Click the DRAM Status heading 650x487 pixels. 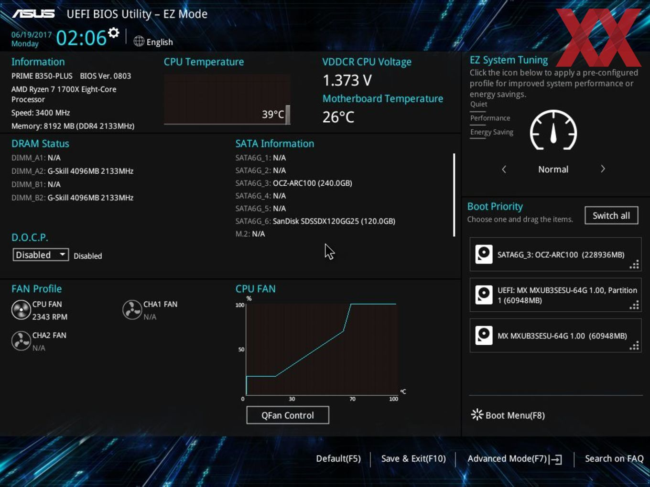click(x=40, y=144)
